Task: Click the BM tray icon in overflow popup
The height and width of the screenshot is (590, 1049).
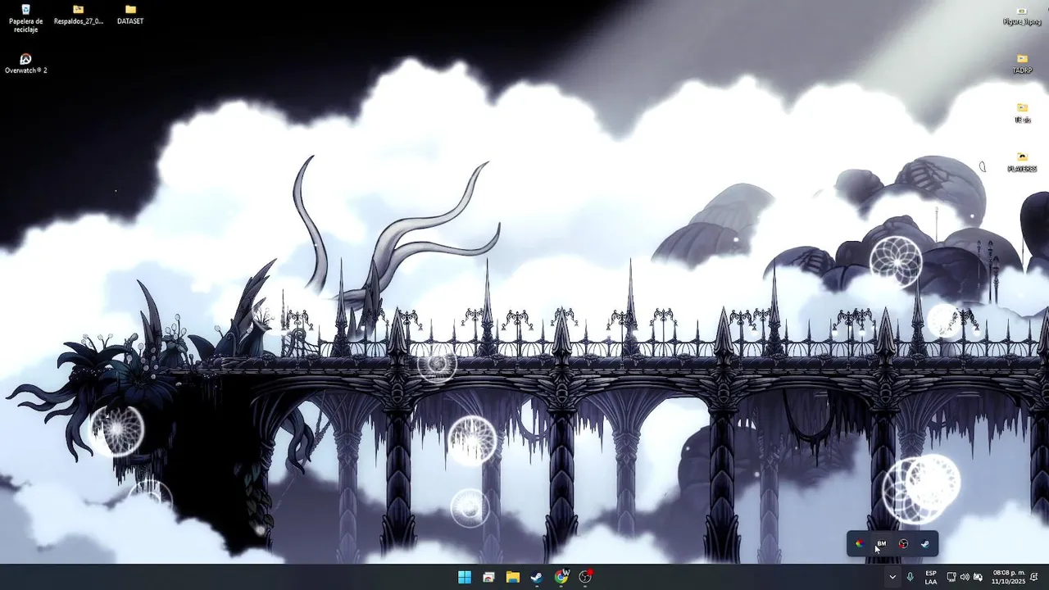Action: pyautogui.click(x=881, y=543)
